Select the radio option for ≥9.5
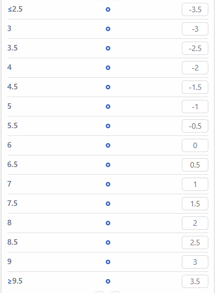 point(108,281)
